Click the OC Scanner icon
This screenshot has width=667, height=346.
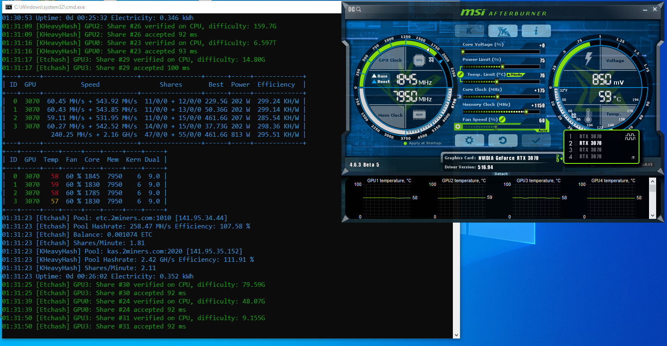click(x=354, y=9)
